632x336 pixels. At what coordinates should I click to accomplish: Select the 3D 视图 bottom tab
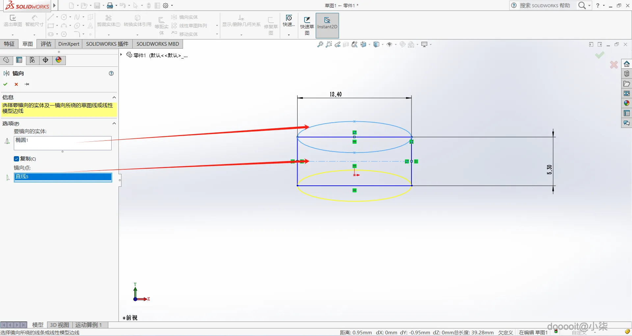[x=60, y=325]
